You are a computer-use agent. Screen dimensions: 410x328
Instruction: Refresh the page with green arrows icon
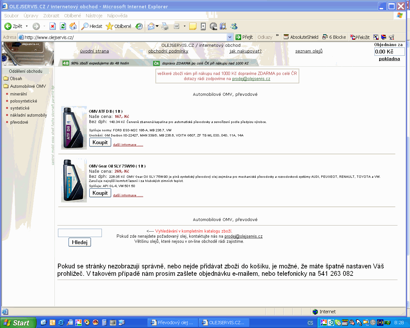click(x=63, y=26)
